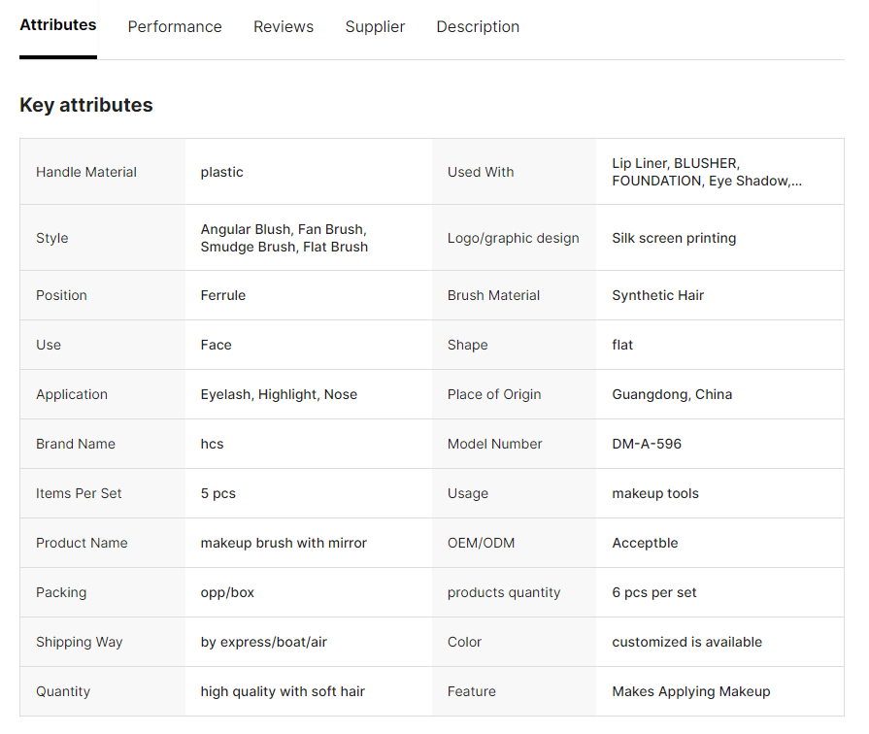Select model number DM-A-596
Viewport: 869px width, 734px height.
click(x=647, y=444)
